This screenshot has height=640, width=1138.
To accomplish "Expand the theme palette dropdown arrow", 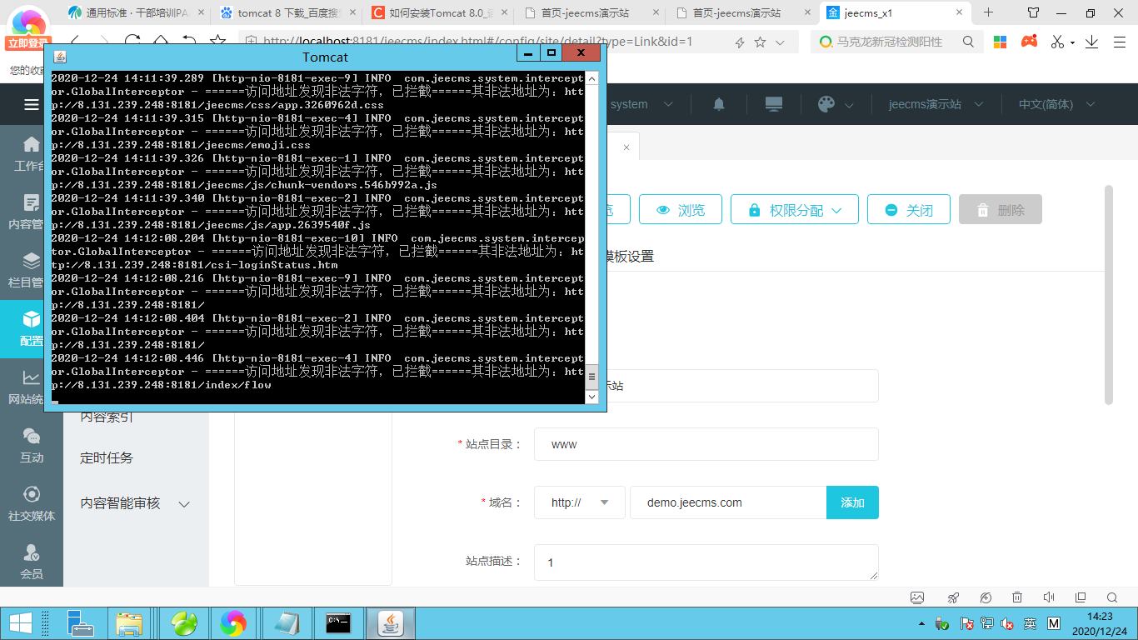I will tap(849, 105).
